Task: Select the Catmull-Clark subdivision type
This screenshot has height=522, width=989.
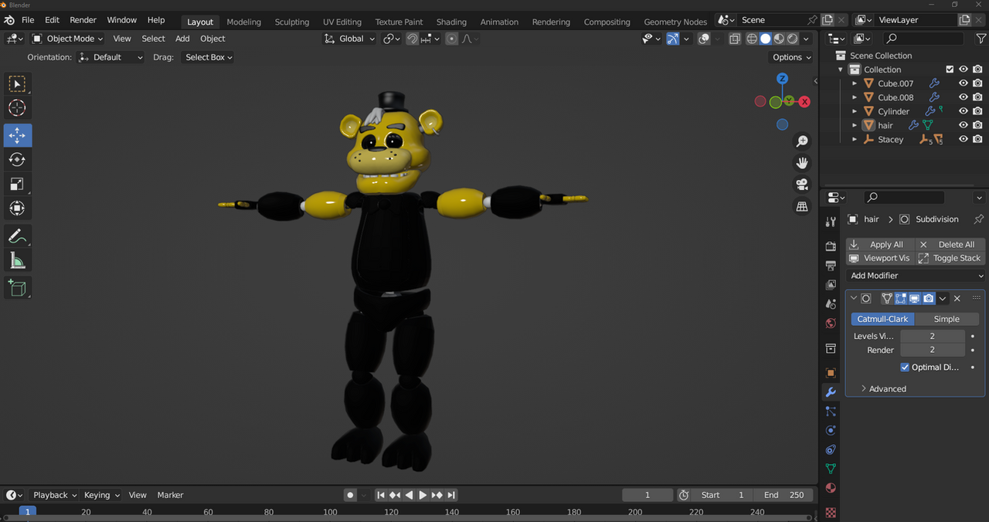Action: click(883, 319)
